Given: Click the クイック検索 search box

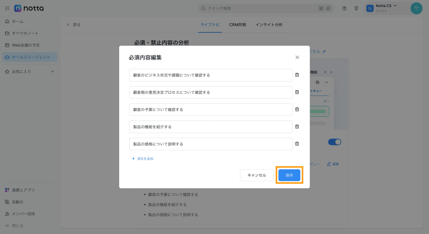Looking at the screenshot, I should tap(265, 8).
